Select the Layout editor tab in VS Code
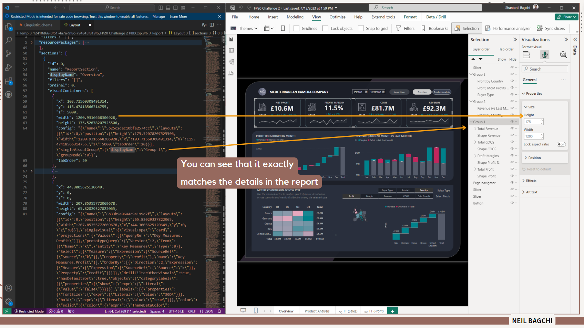Viewport: 584px width, 328px height. pyautogui.click(x=74, y=25)
